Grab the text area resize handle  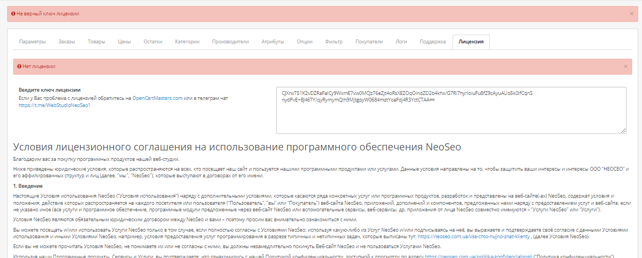click(x=623, y=130)
